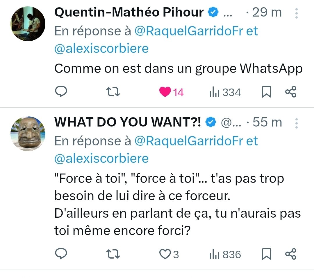
Task: Open Quentin-Mathéo Pihour's profile picture
Action: click(28, 24)
